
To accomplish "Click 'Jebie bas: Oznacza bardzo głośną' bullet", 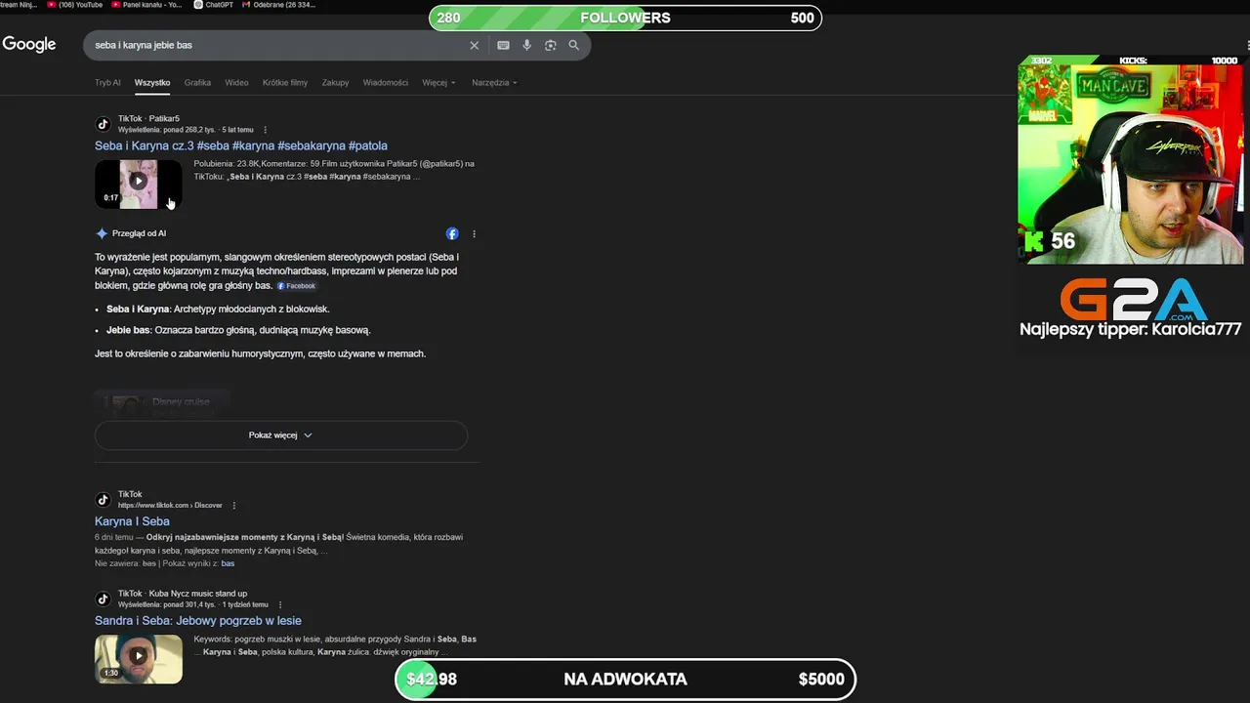I will (x=238, y=330).
